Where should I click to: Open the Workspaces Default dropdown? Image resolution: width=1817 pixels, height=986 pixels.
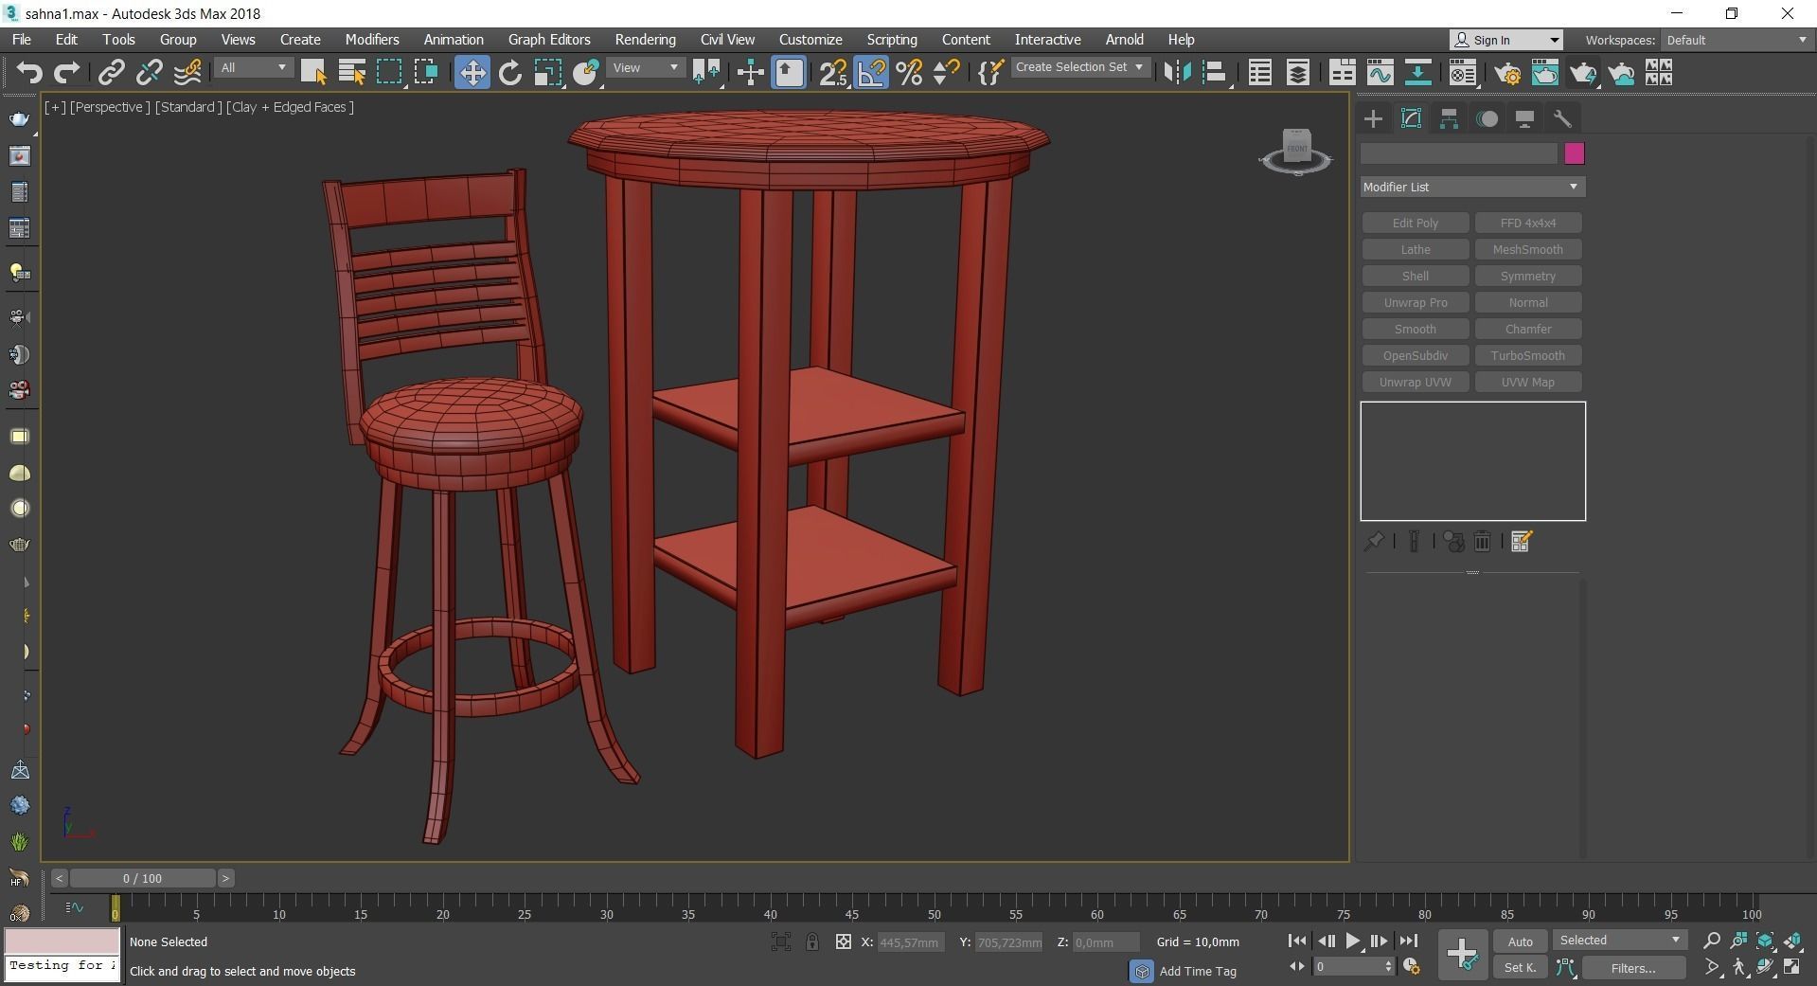(1737, 40)
